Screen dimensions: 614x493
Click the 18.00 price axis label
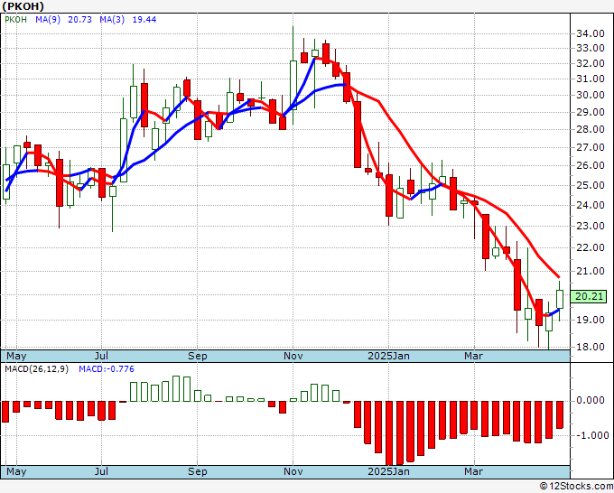[x=591, y=347]
